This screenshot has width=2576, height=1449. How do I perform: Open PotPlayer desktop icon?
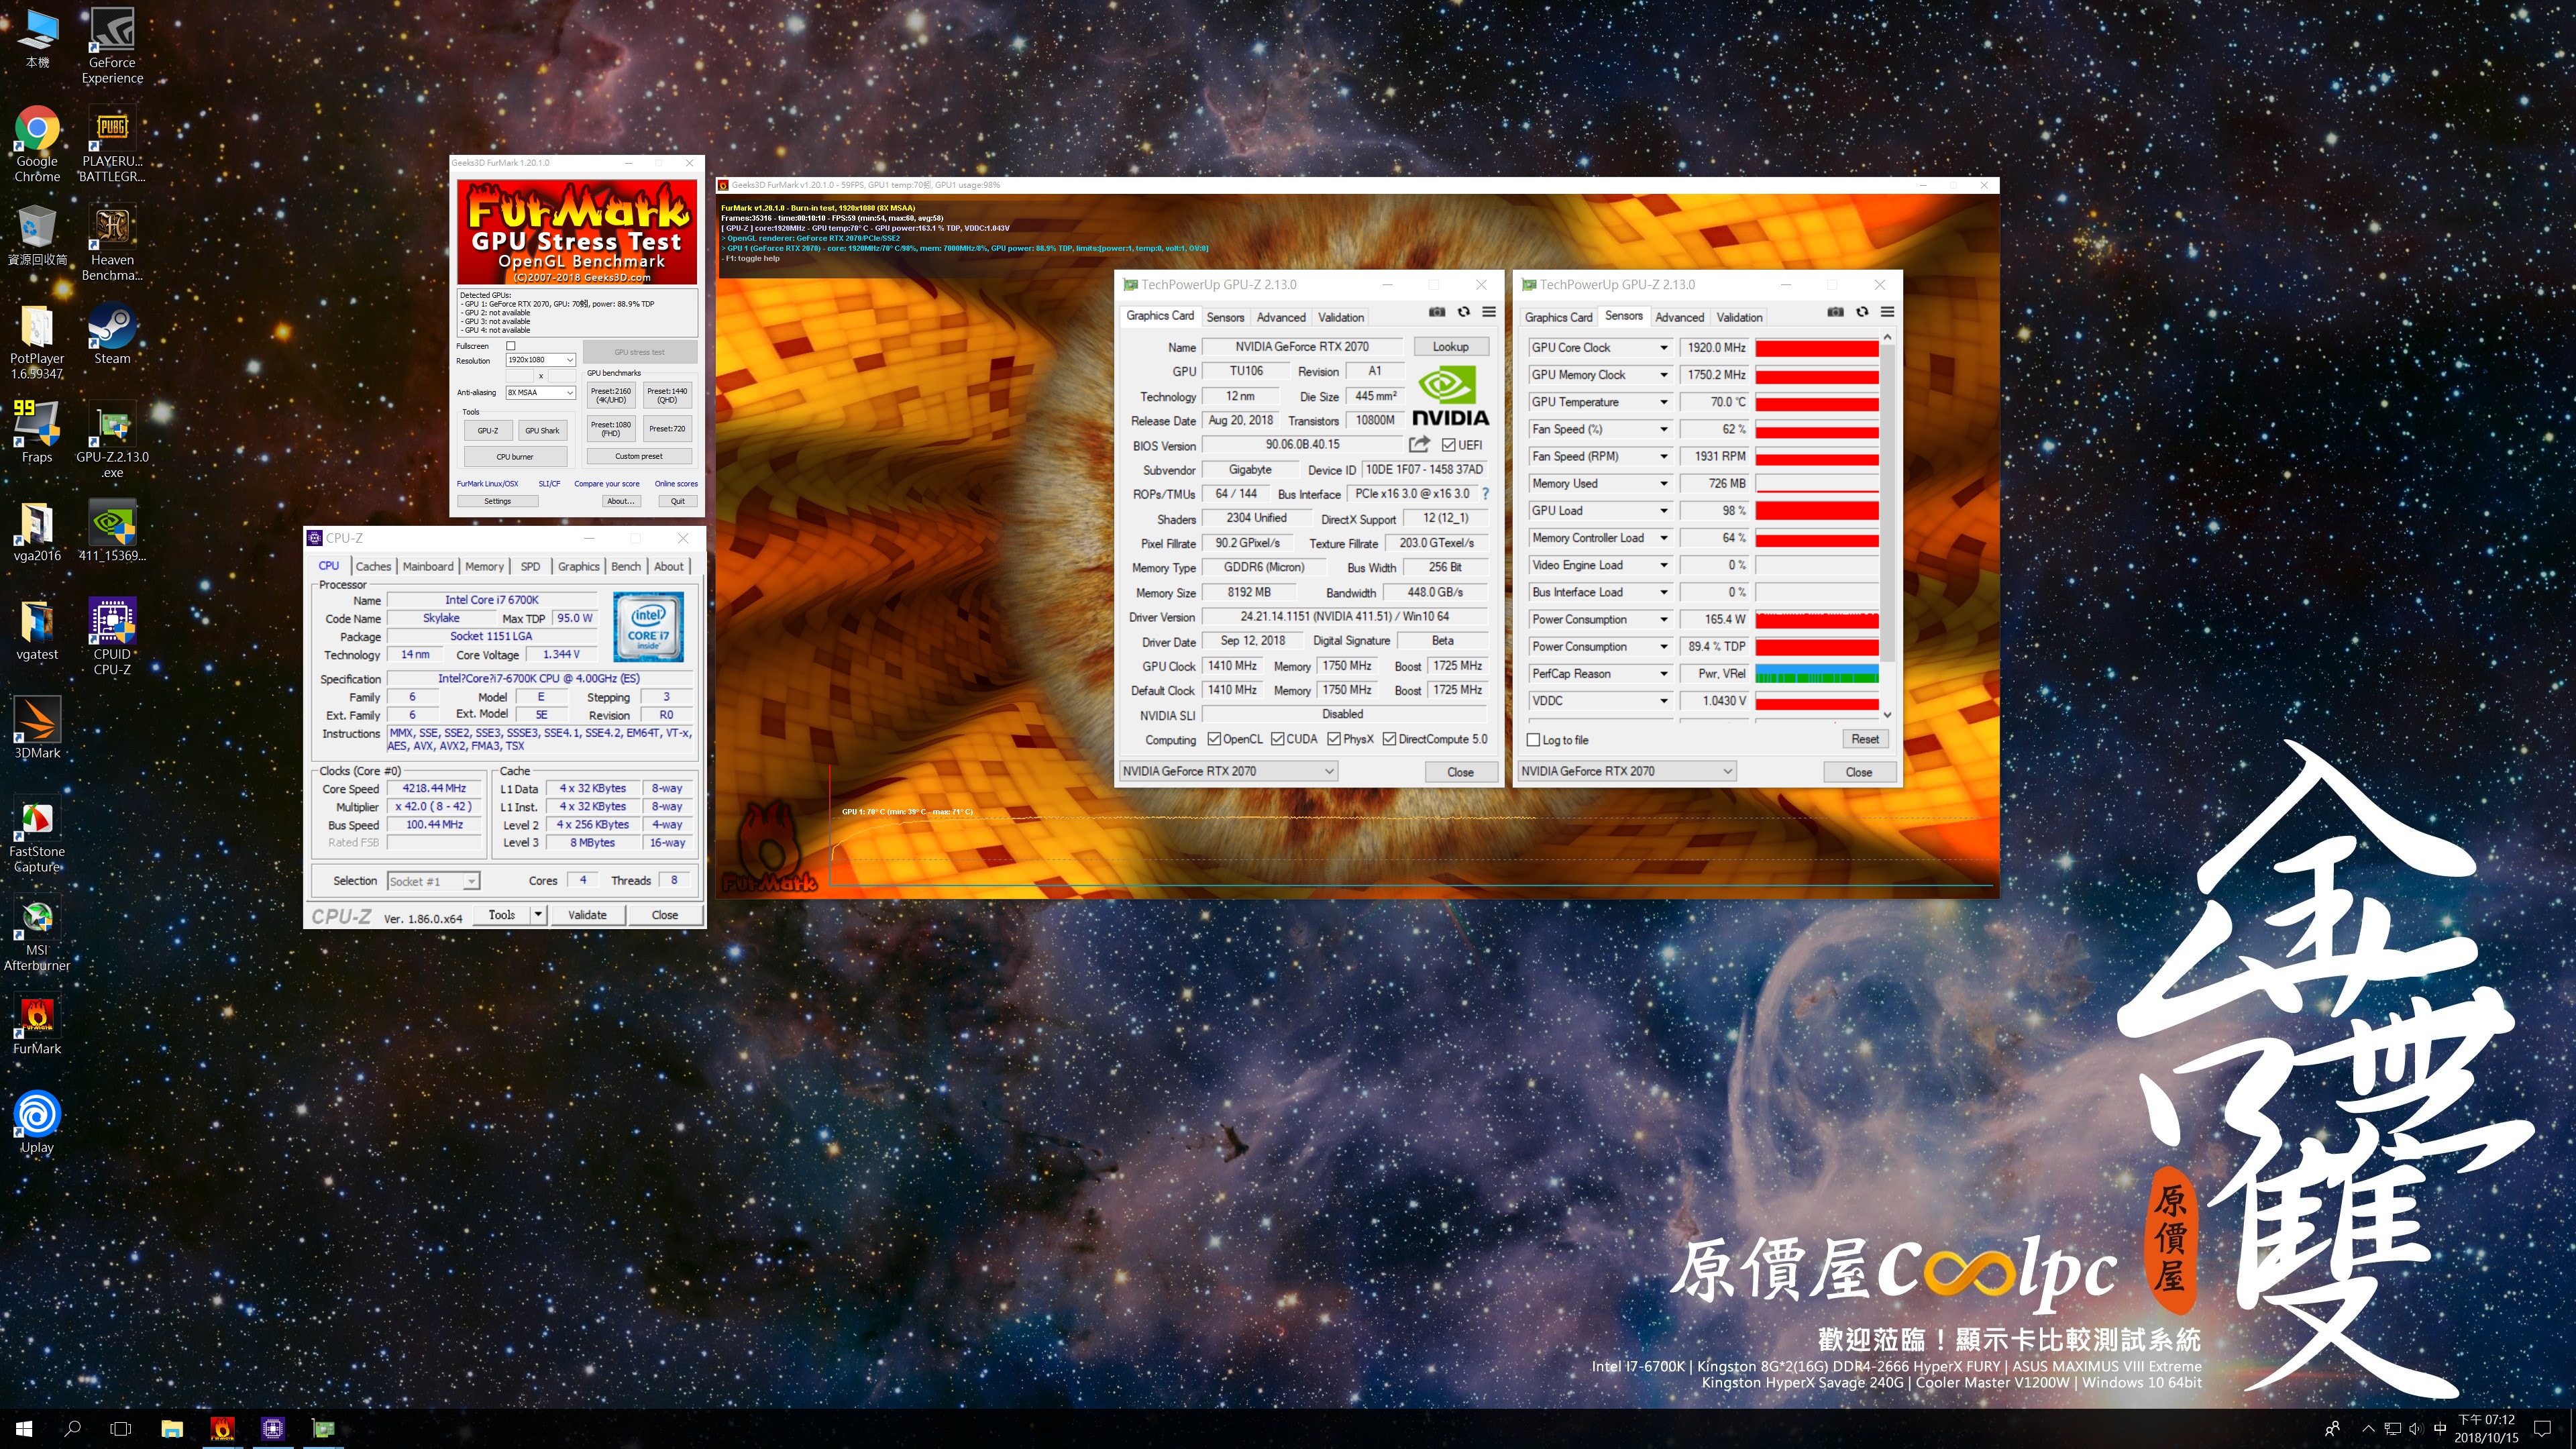pos(37,341)
